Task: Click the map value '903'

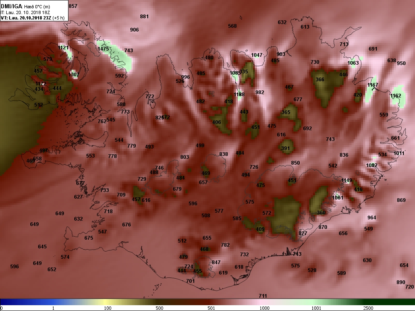Action: tap(281, 54)
